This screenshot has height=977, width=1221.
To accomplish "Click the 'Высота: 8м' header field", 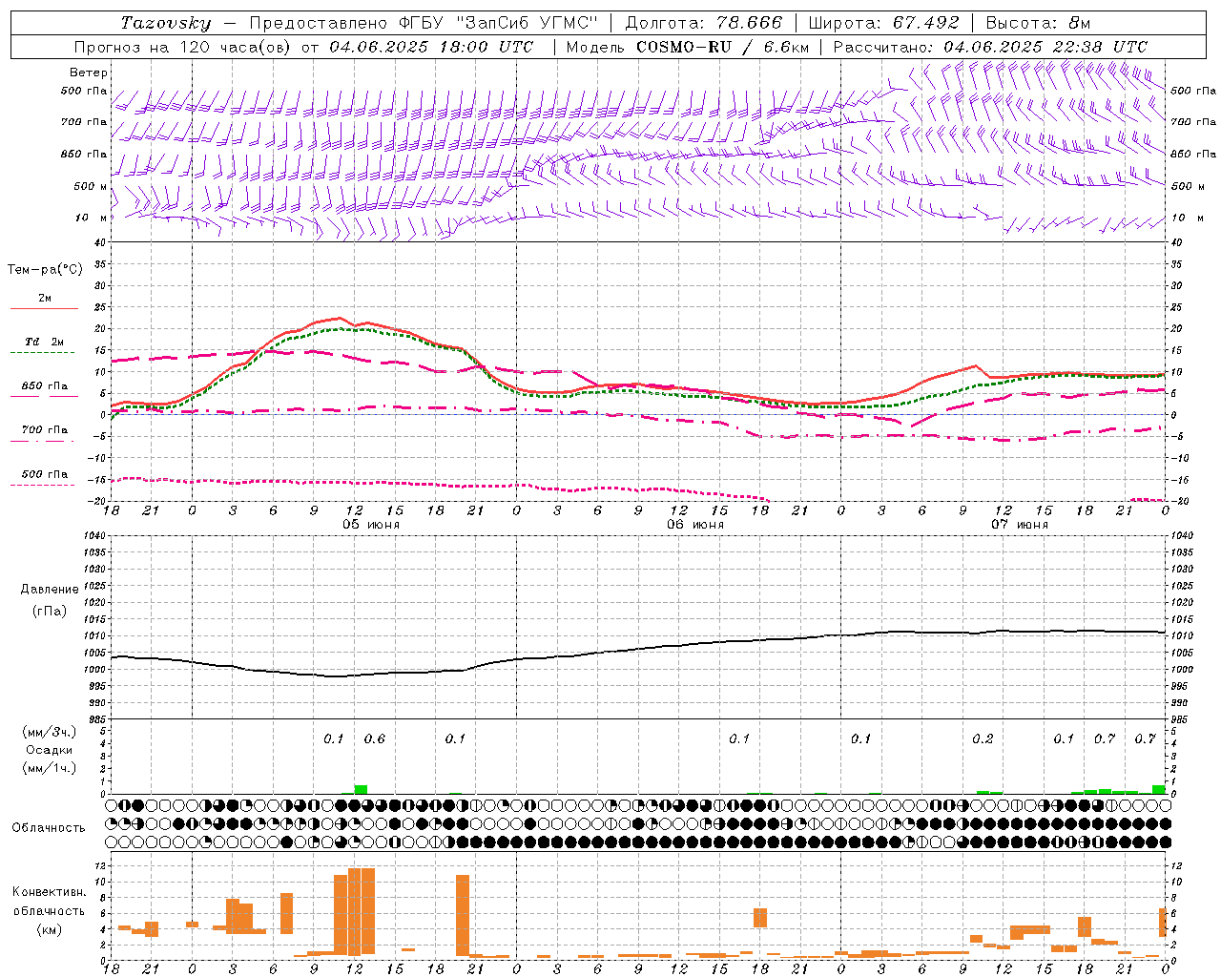I will [1038, 23].
